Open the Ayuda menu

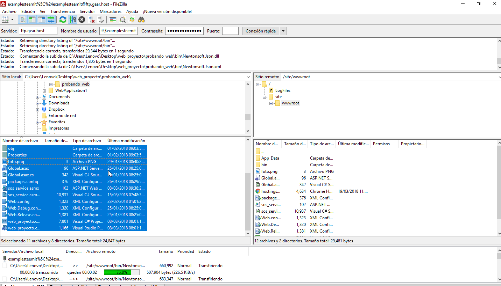[x=132, y=12]
